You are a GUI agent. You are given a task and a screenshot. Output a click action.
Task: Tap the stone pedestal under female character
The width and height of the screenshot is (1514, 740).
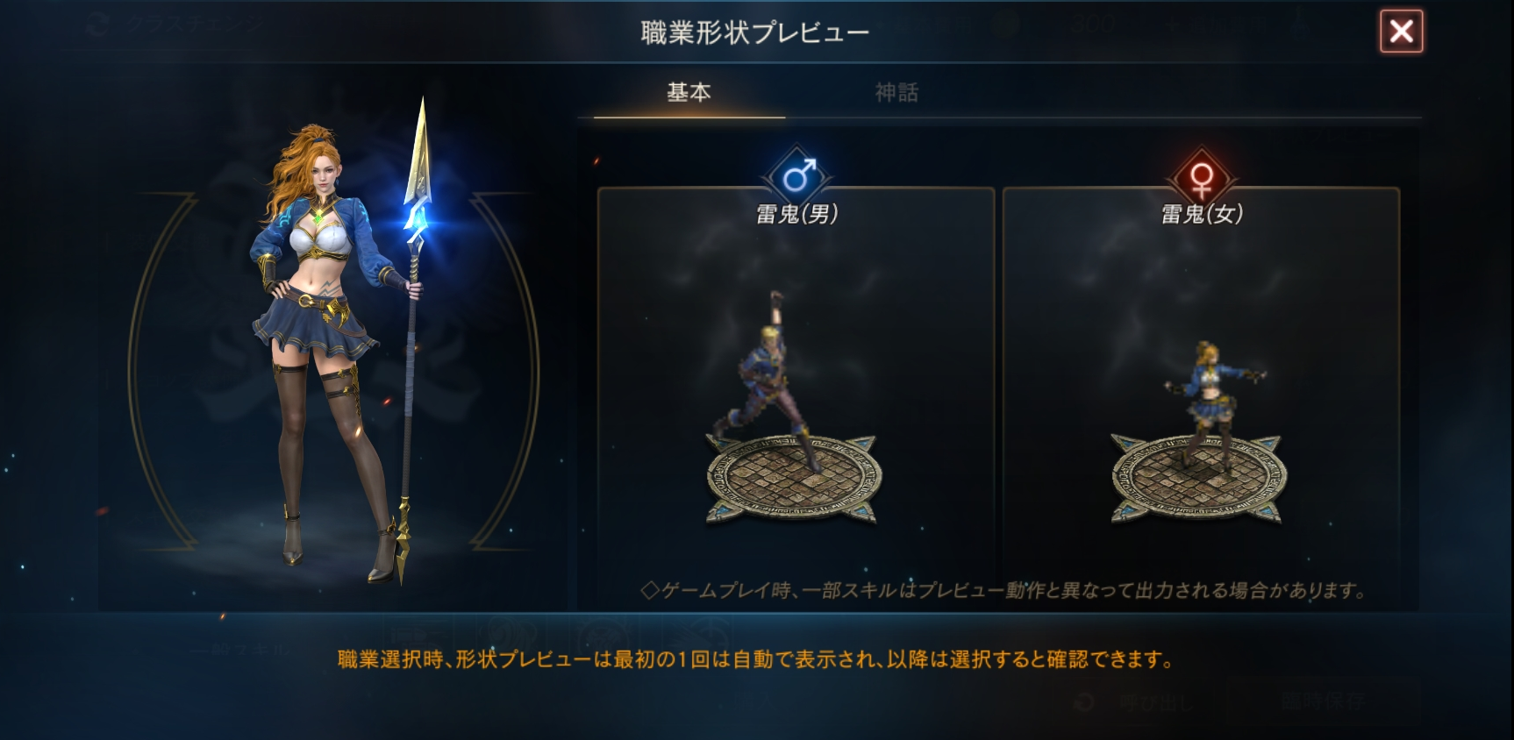tap(1199, 479)
